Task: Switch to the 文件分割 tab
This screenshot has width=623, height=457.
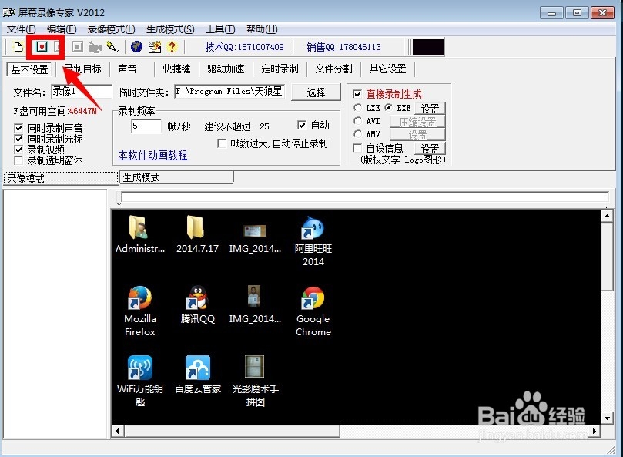Action: coord(333,69)
